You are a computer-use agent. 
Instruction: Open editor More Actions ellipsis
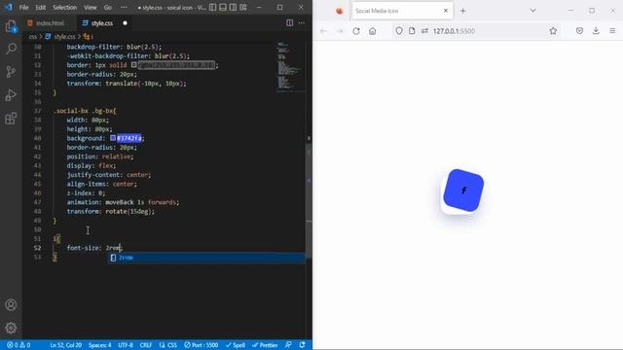(x=302, y=23)
